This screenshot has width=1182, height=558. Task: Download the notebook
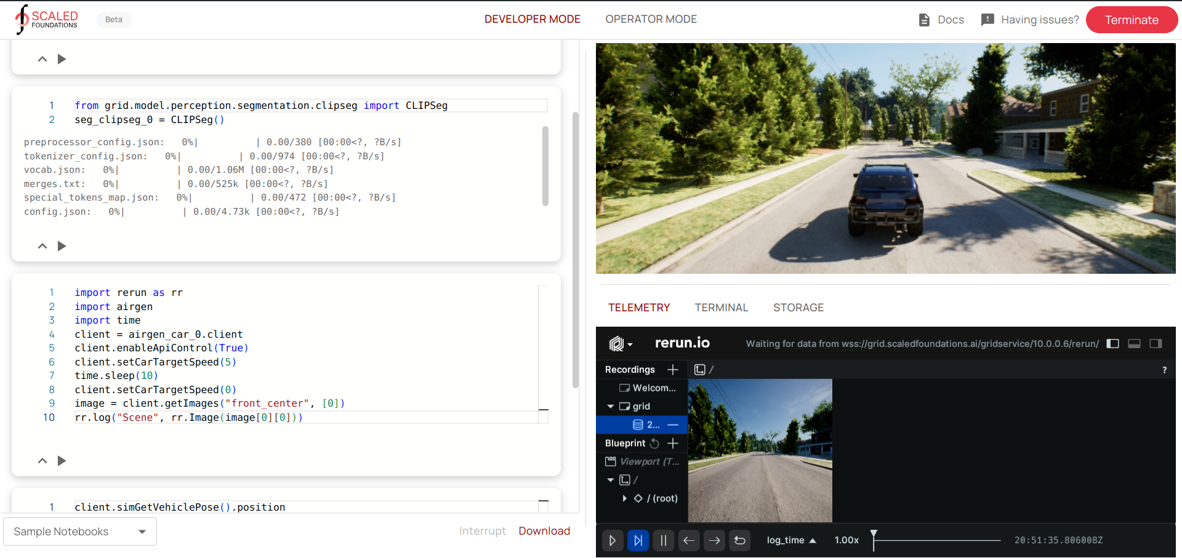544,531
